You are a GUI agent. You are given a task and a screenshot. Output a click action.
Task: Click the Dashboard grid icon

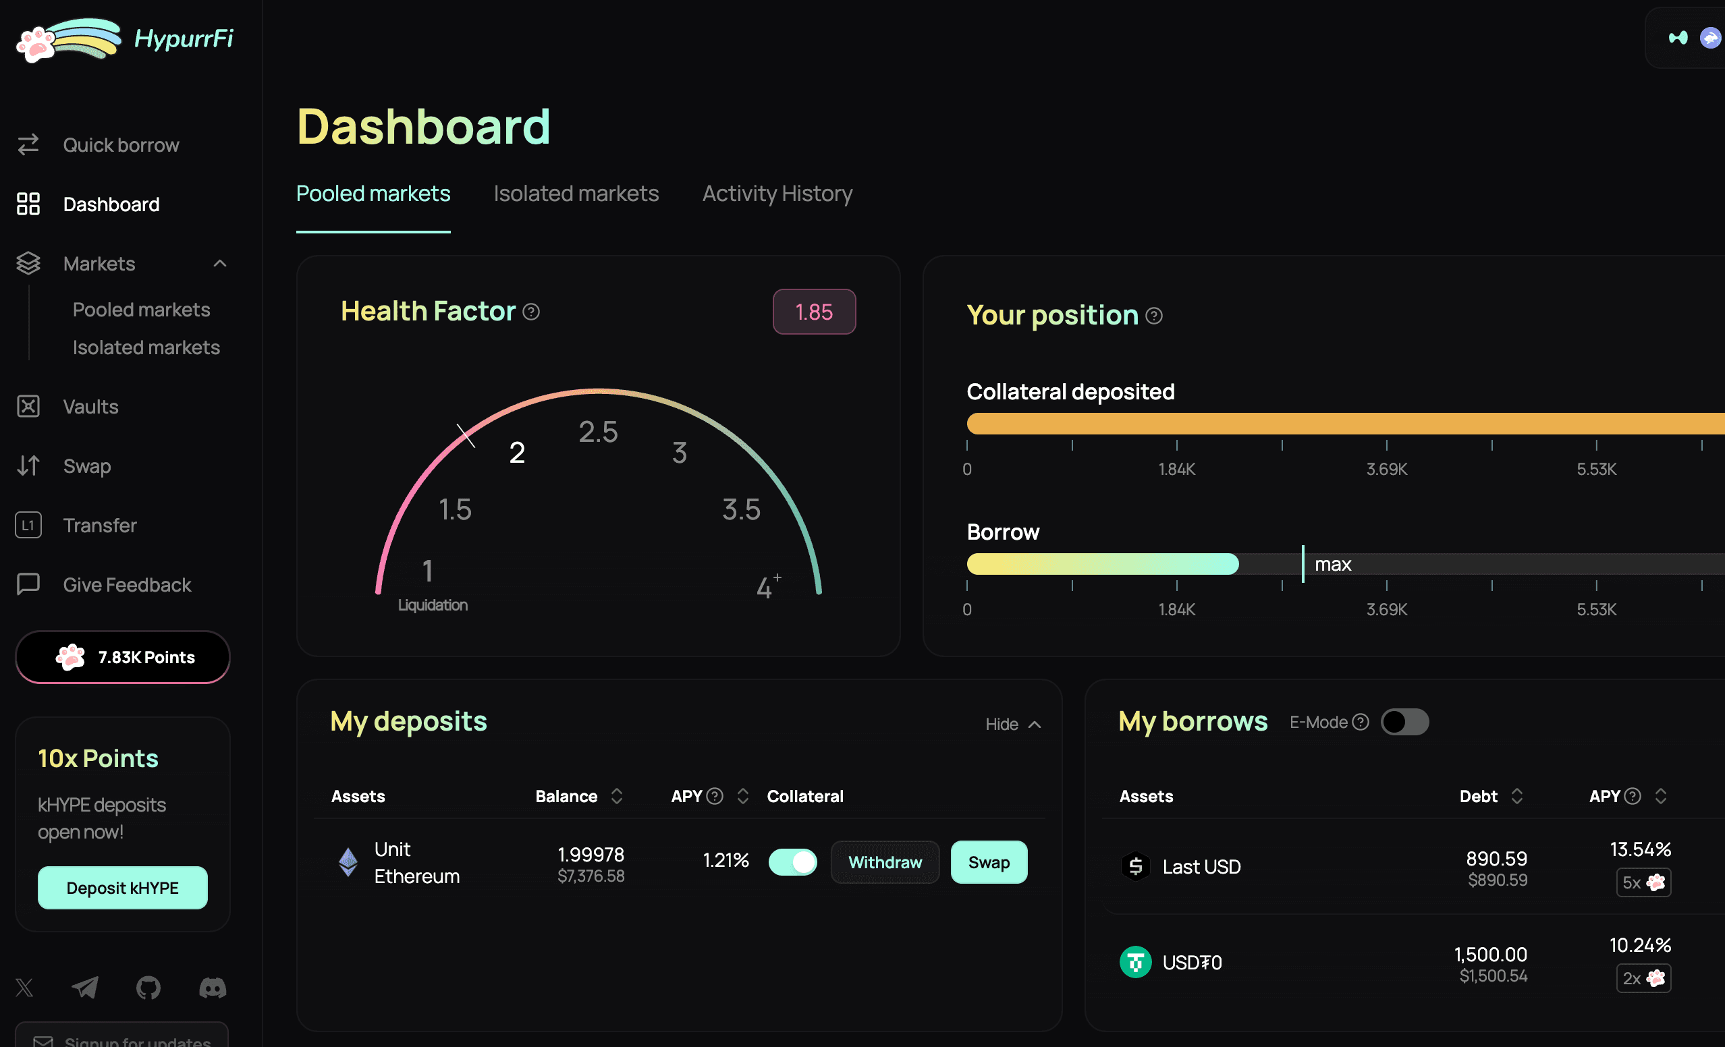pos(28,204)
